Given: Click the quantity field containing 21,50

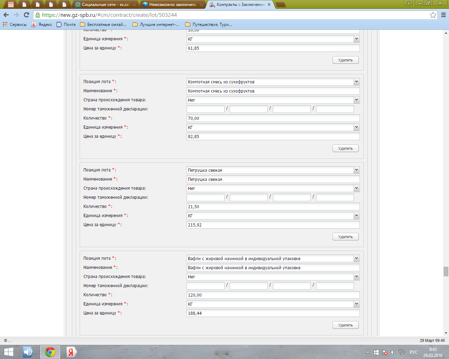Looking at the screenshot, I should tap(273, 206).
